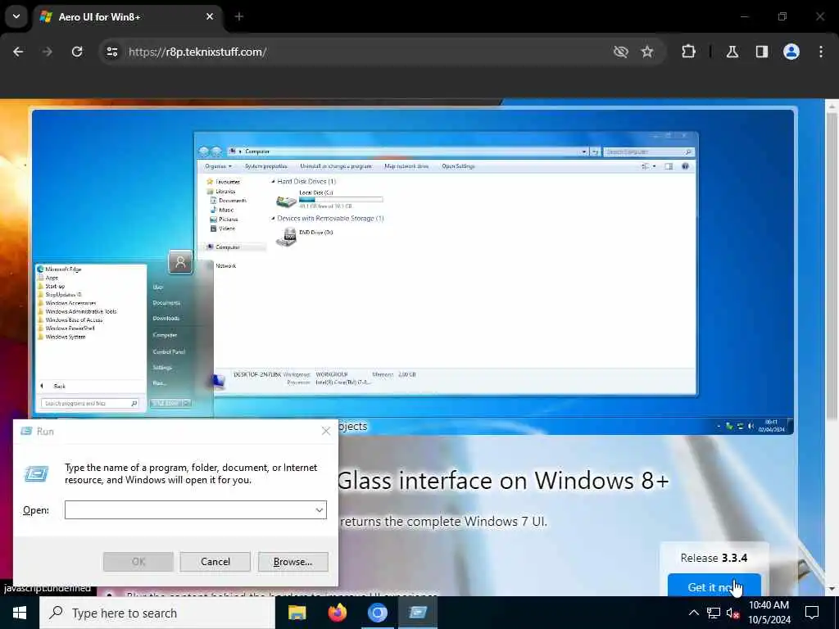Reload the page with the refresh icon
Screen dimensions: 839x629
coord(77,52)
